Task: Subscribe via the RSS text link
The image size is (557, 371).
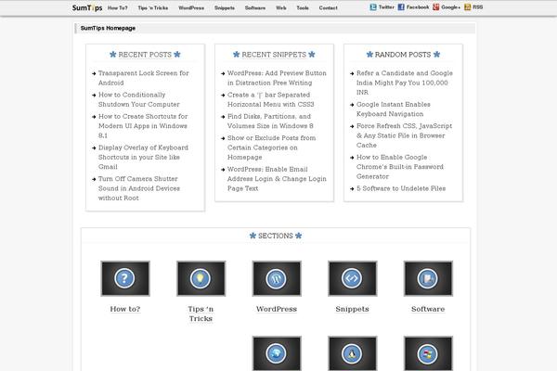Action: [x=478, y=7]
